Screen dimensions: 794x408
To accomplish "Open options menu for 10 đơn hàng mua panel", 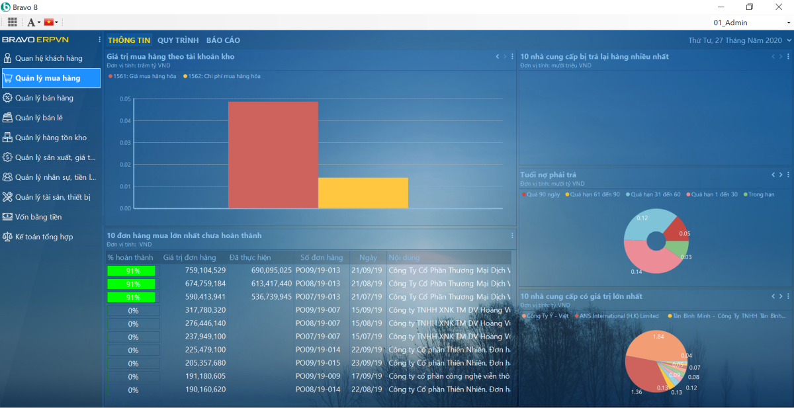I will point(512,235).
